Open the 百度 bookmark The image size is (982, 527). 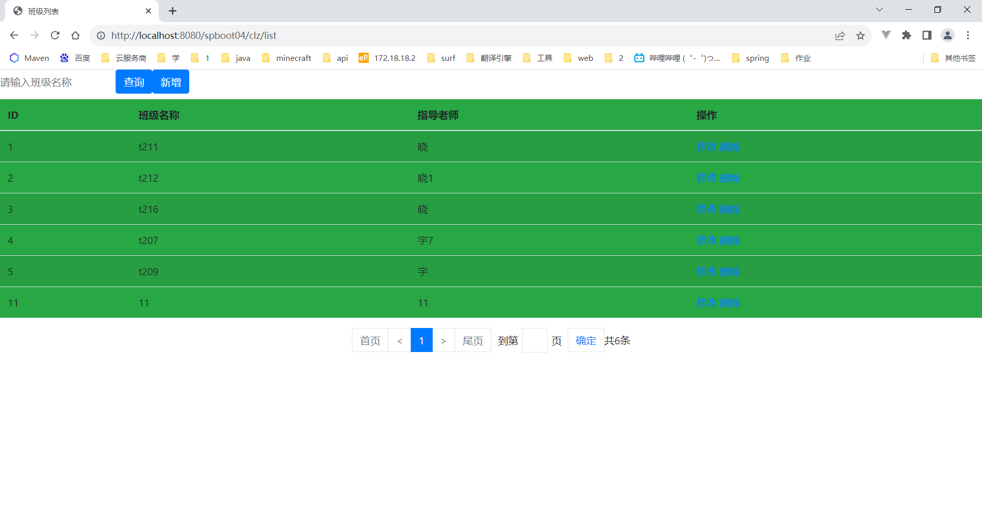(75, 58)
